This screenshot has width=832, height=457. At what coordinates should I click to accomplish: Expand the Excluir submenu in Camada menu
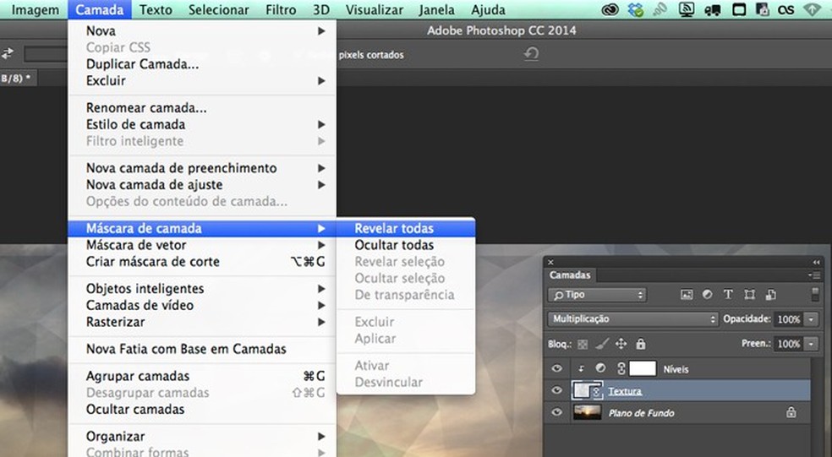coord(202,80)
